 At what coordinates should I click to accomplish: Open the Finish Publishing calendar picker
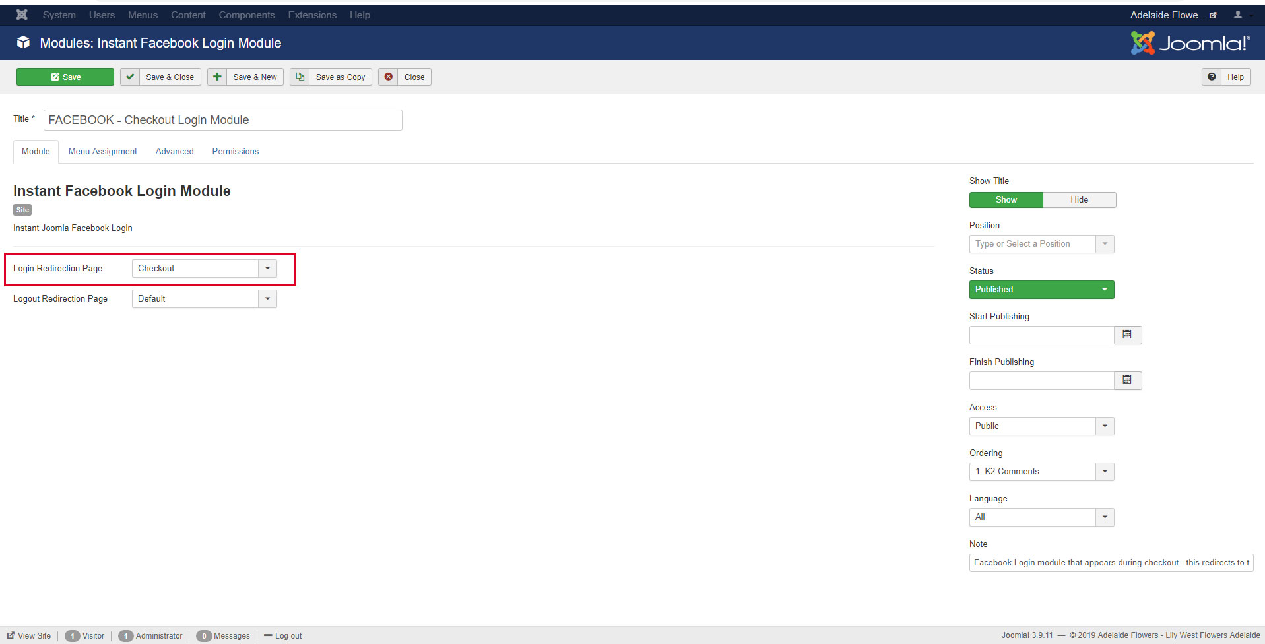1128,380
